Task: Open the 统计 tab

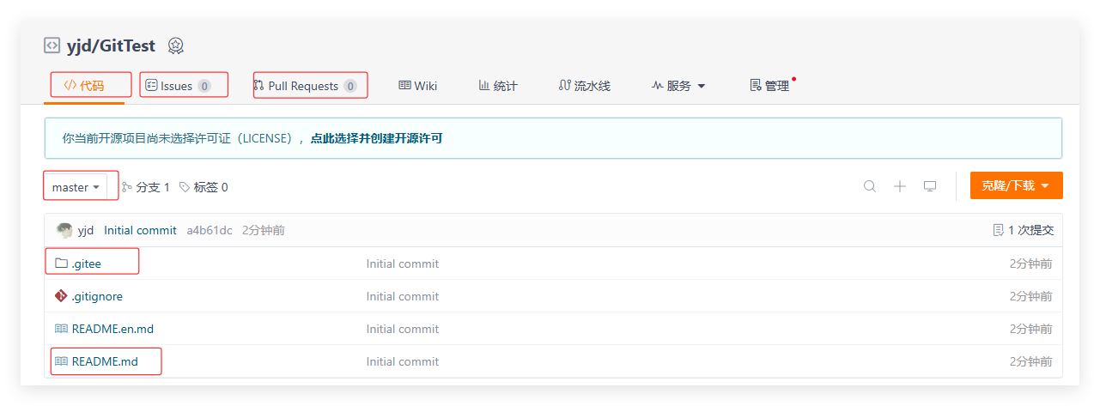Action: [x=498, y=85]
